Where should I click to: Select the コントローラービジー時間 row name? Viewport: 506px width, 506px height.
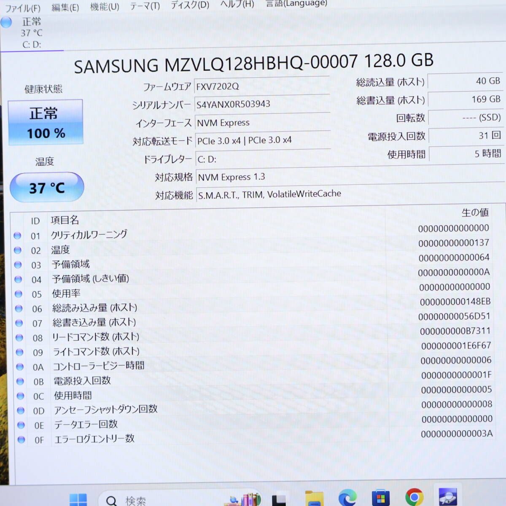(x=99, y=366)
